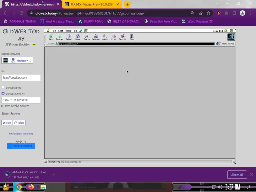
Task: Click the Chrome address bar
Action: point(108,13)
